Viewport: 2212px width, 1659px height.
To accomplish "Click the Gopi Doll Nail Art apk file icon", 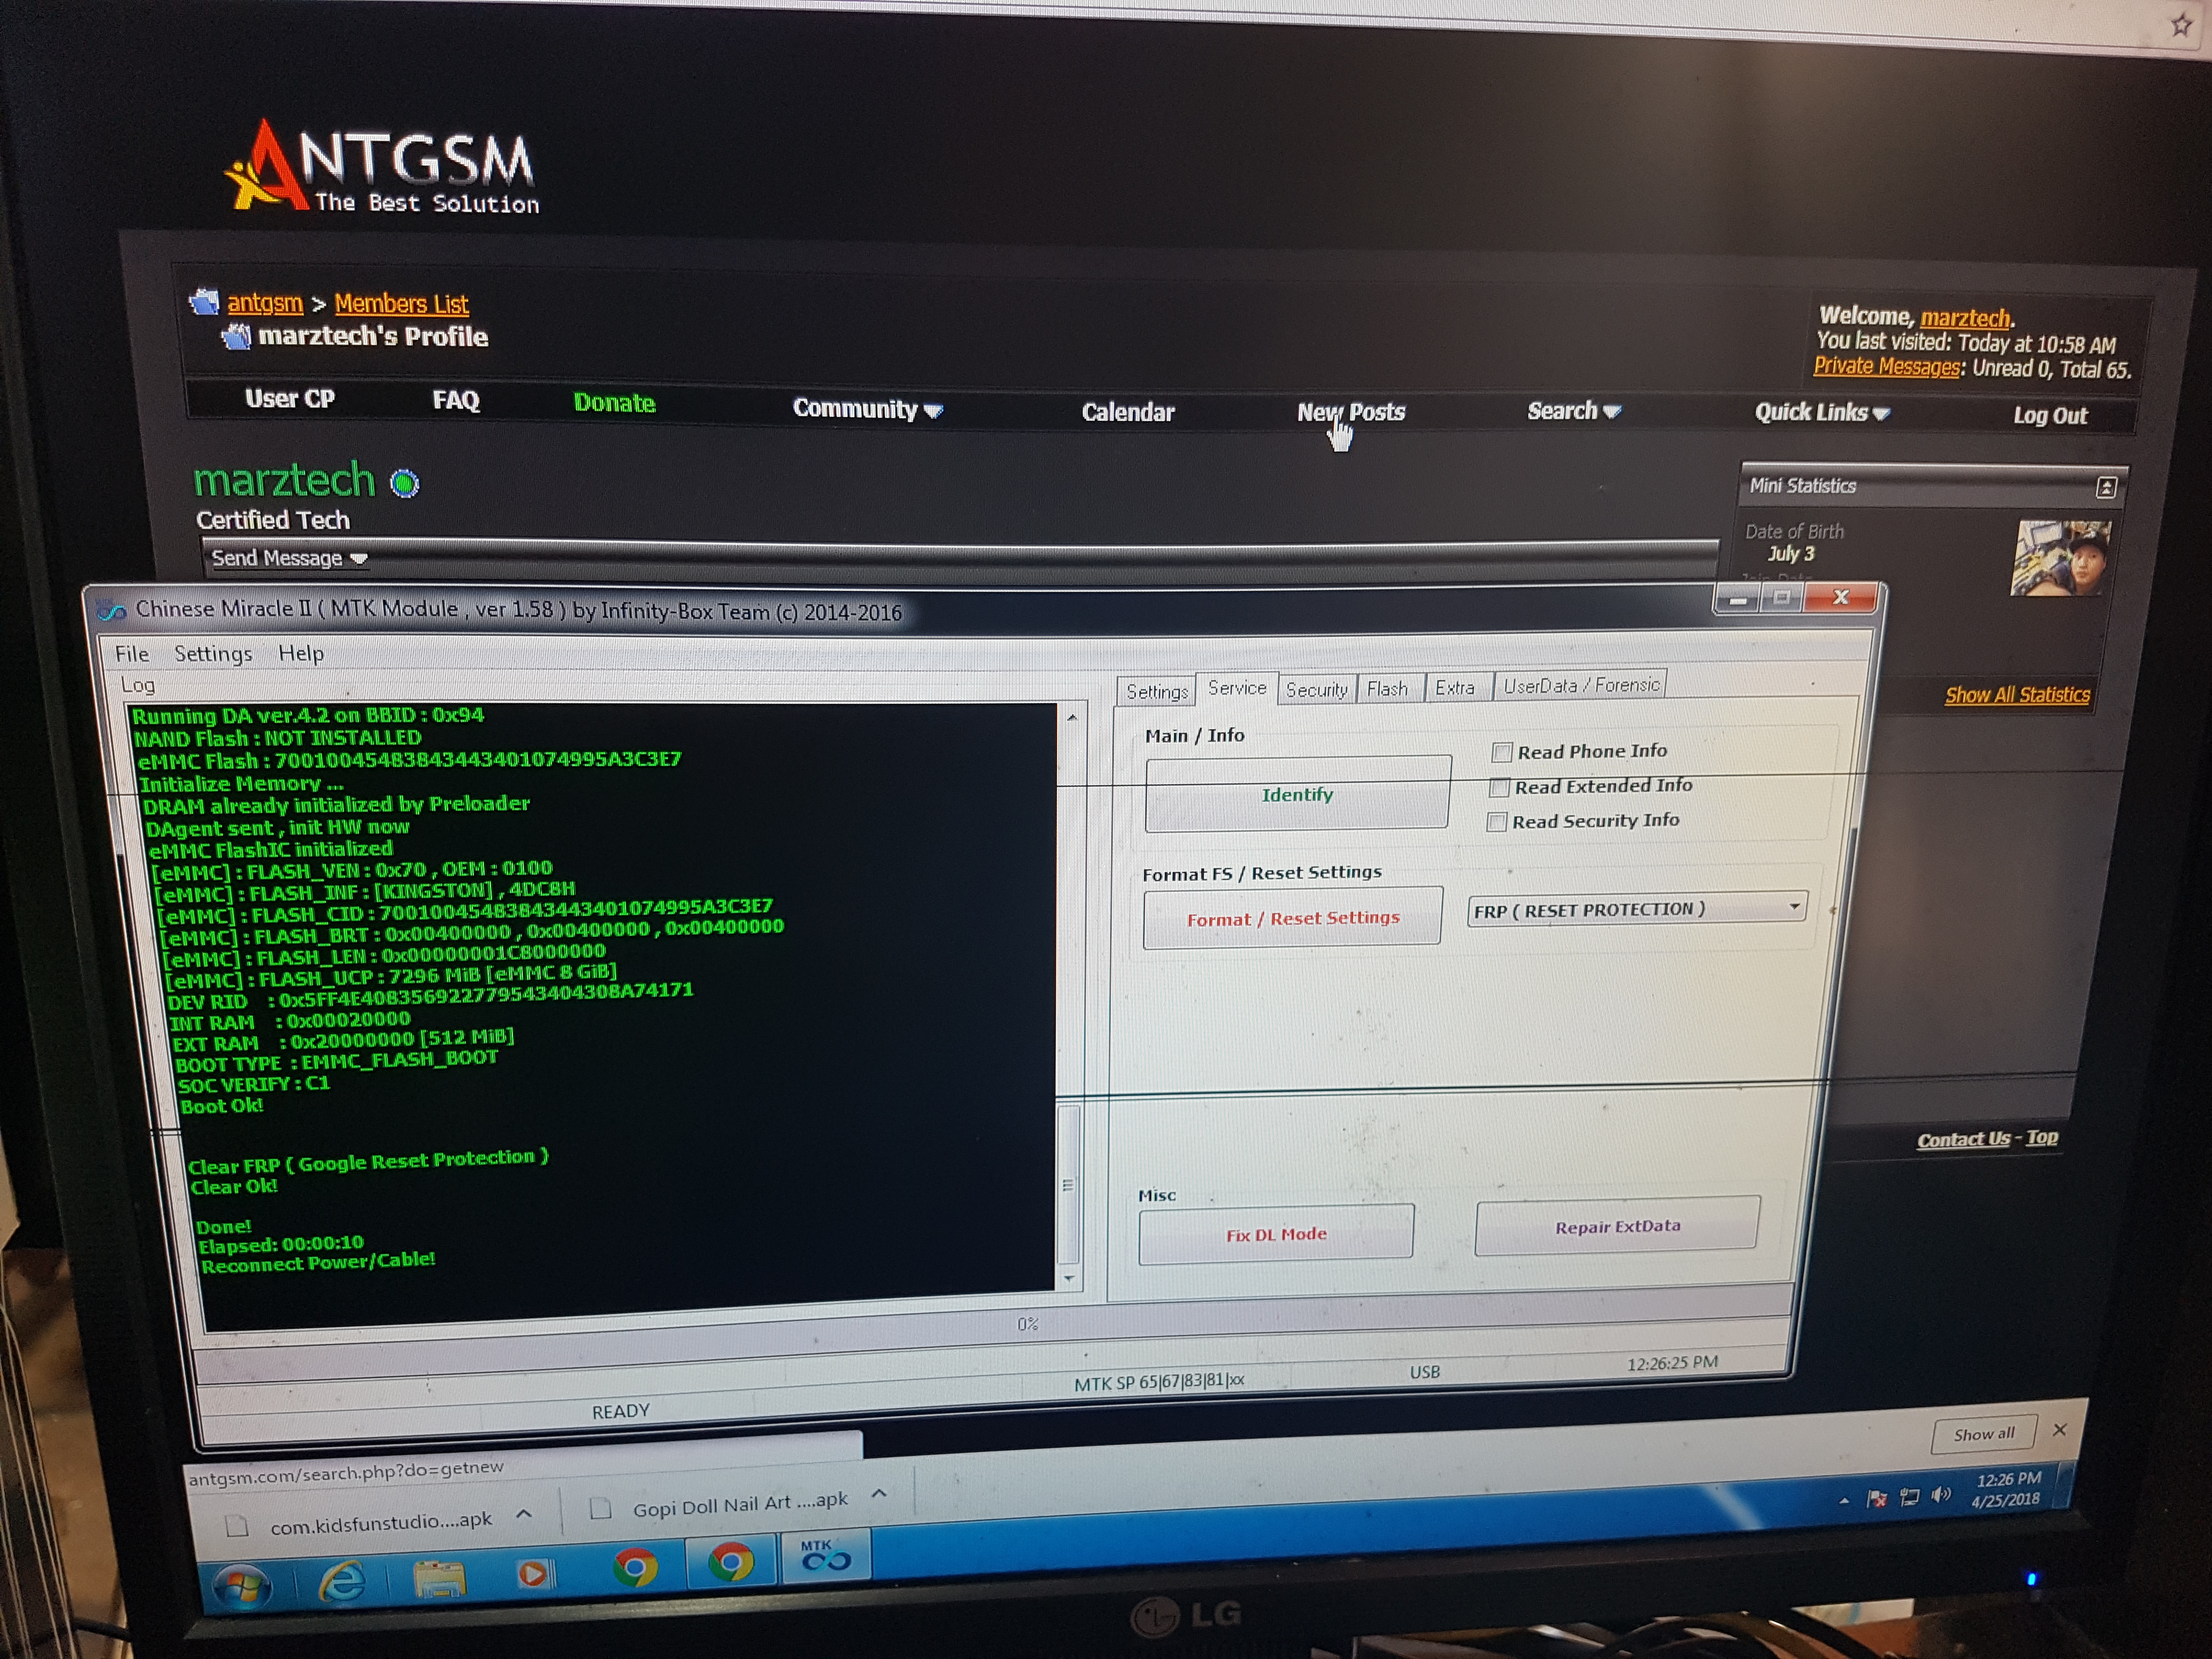I will point(600,1507).
